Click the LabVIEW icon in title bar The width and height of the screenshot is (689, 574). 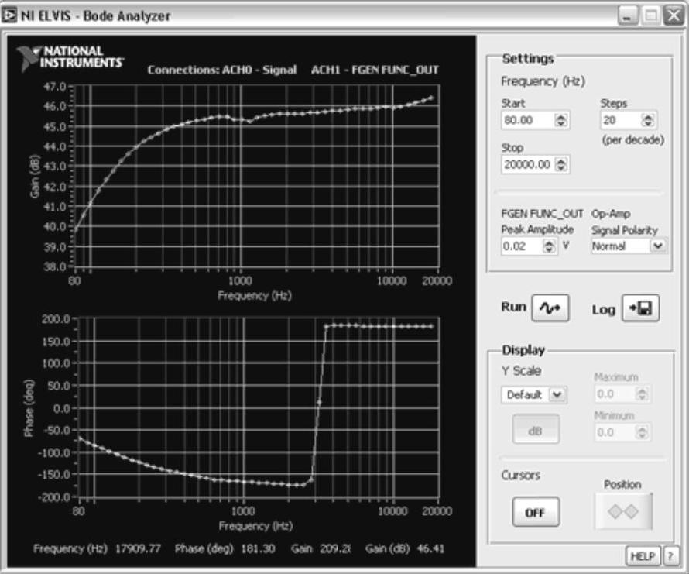[x=9, y=15]
